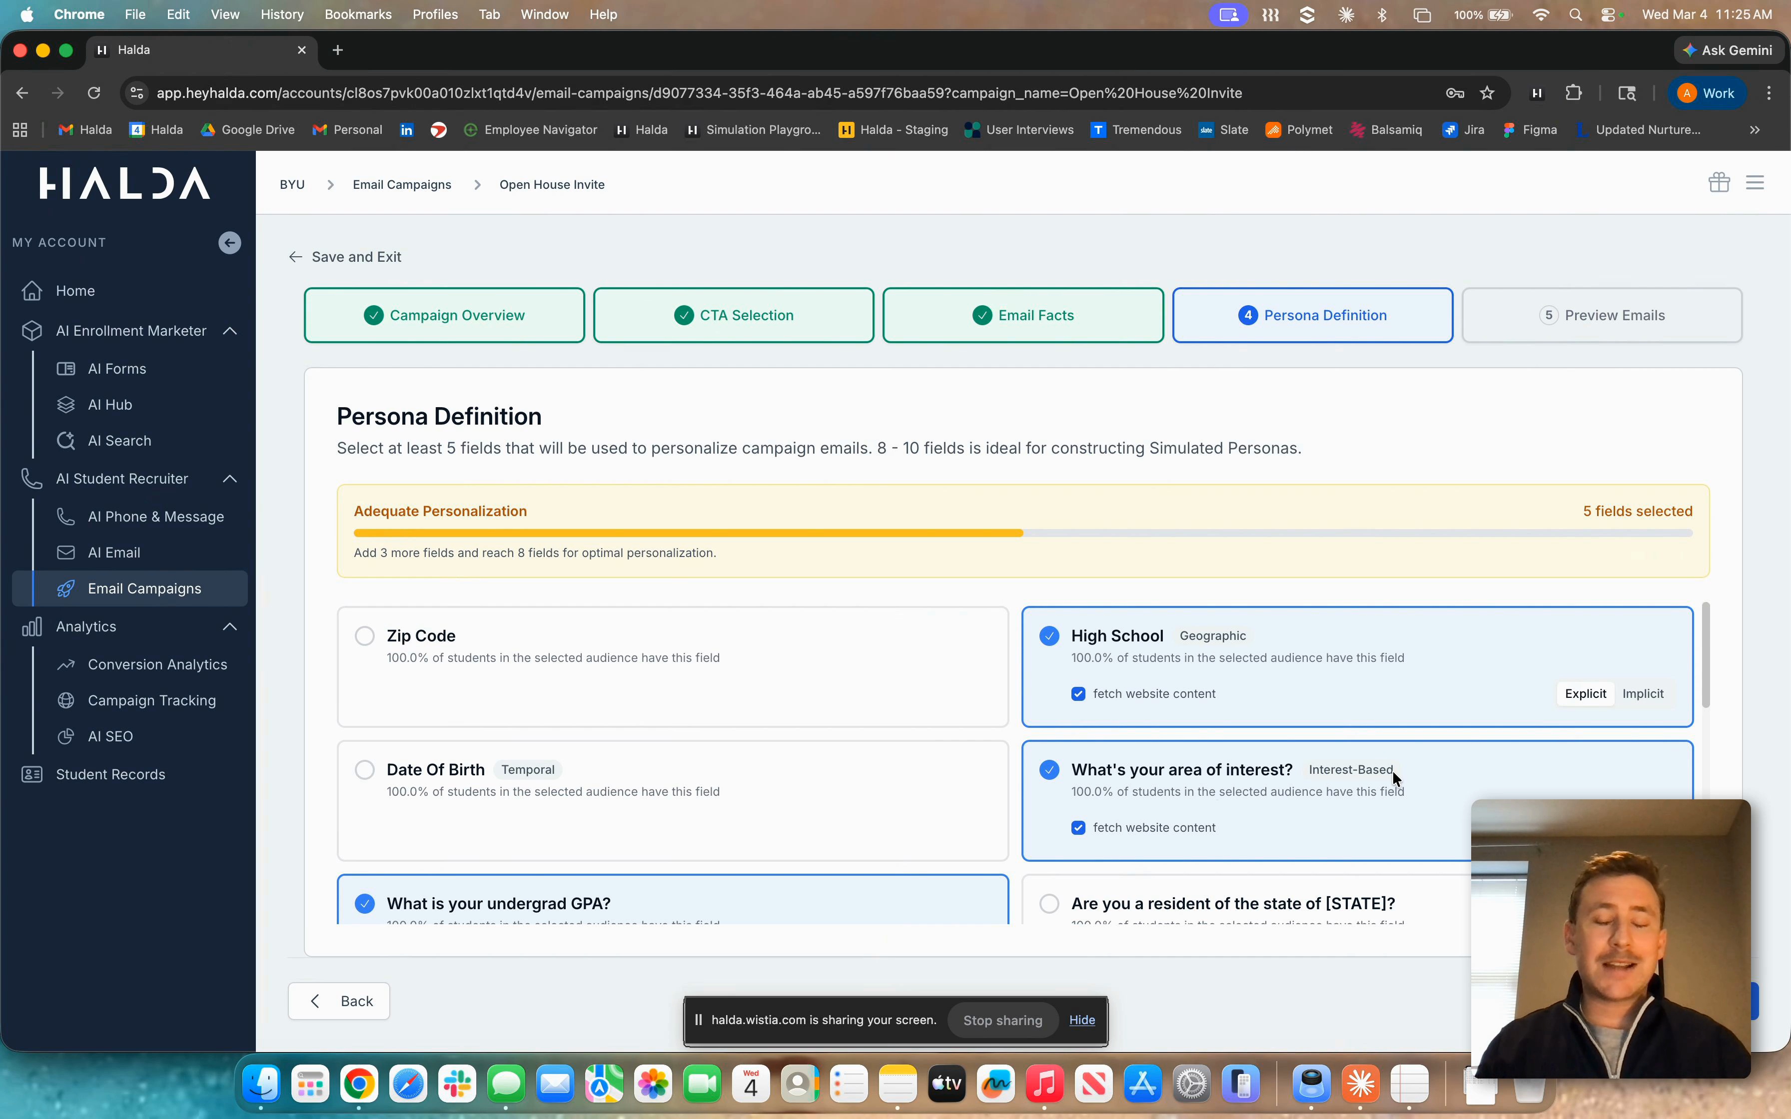Select Date Of Birth field
This screenshot has width=1791, height=1119.
click(365, 770)
